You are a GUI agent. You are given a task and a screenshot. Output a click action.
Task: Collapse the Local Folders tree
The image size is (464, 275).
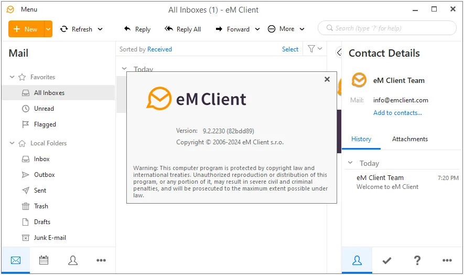12,143
